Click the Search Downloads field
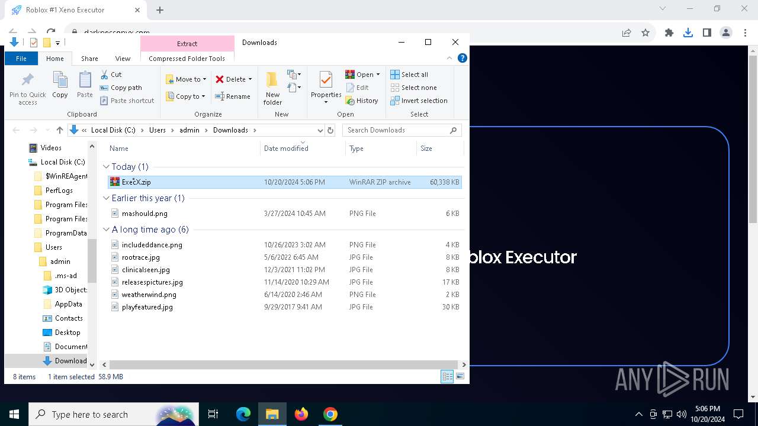 click(402, 130)
